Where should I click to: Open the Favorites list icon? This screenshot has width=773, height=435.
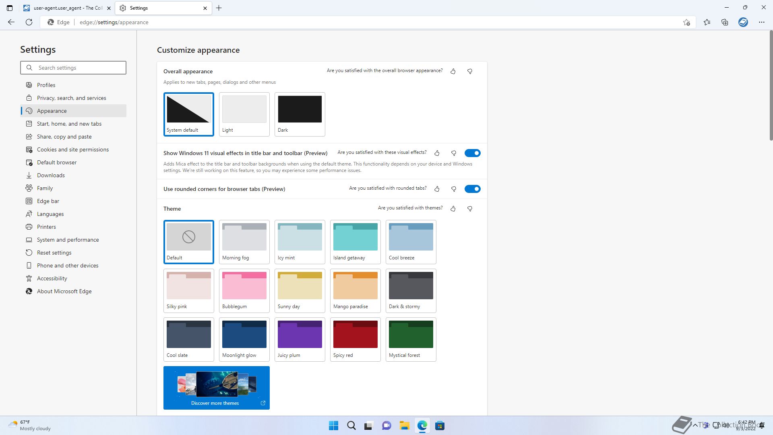coord(707,22)
